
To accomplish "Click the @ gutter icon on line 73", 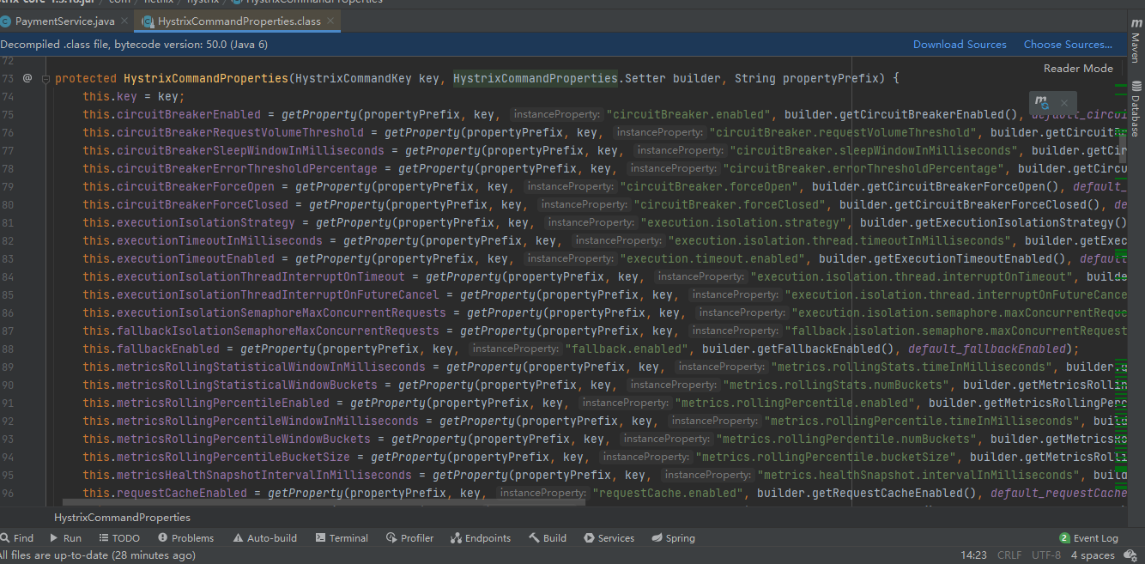I will 27,78.
